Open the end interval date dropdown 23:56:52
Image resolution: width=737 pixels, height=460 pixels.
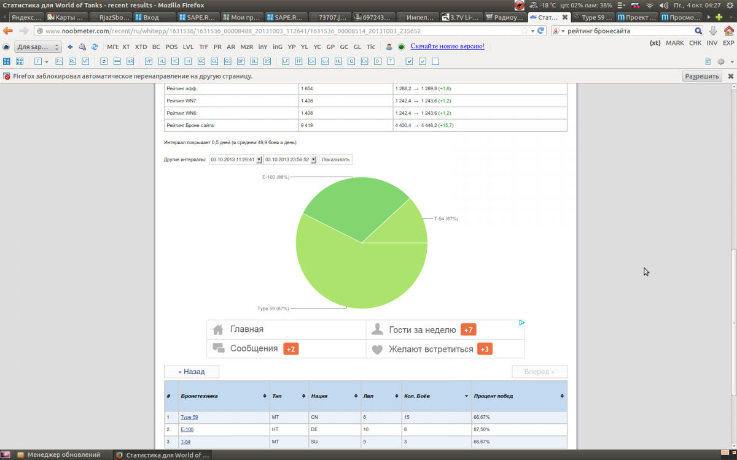[291, 159]
